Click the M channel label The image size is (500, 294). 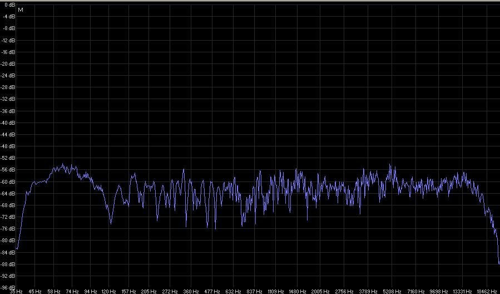tap(21, 10)
